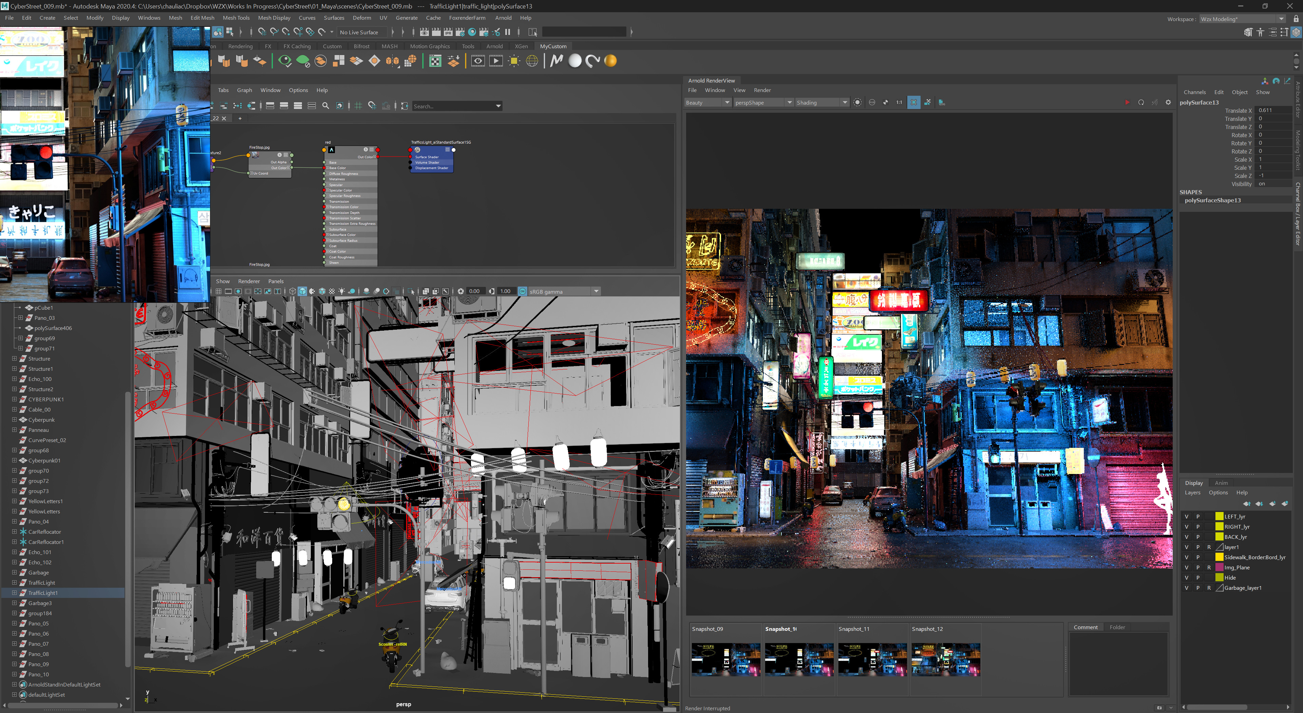
Task: Create a new layer with selected objects
Action: [1285, 504]
